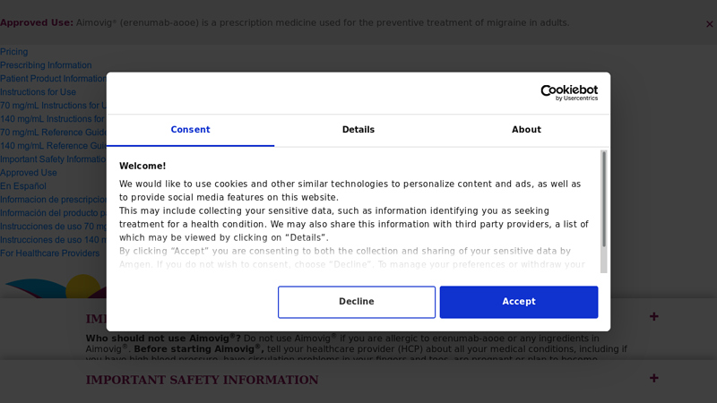
Task: Open the Pricing link
Action: click(13, 52)
